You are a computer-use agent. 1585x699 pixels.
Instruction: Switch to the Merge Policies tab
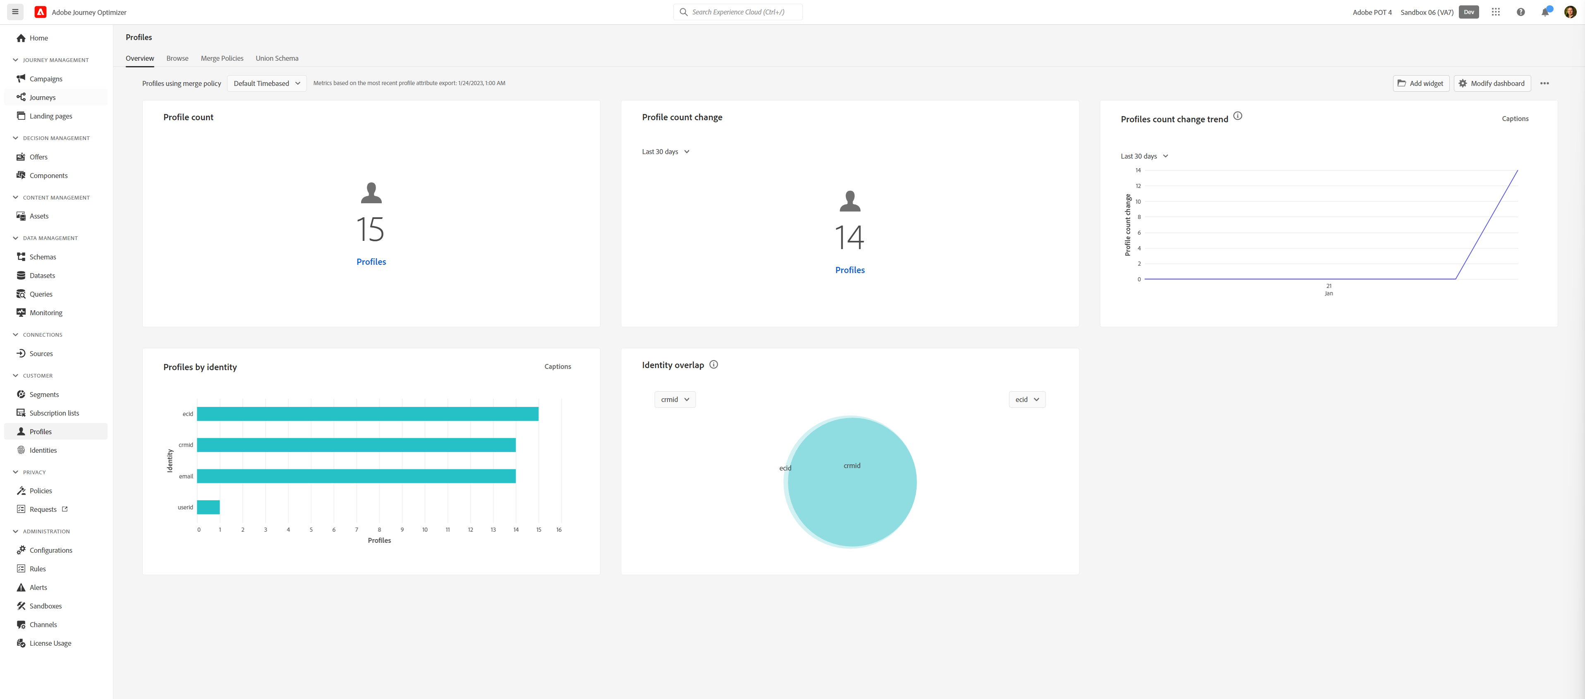tap(222, 58)
